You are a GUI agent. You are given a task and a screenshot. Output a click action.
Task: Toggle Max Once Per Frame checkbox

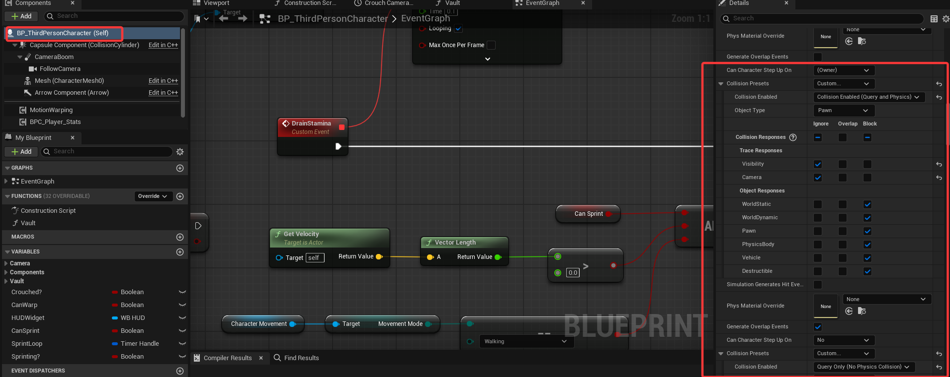click(x=491, y=45)
